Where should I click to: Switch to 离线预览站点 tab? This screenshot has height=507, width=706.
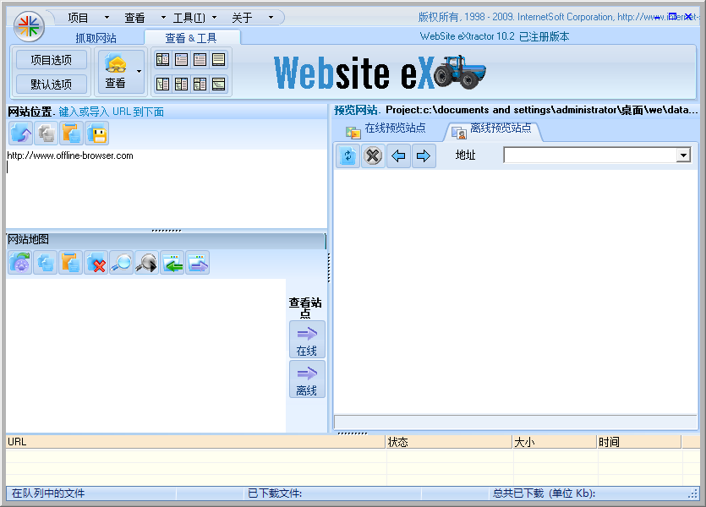tap(493, 129)
